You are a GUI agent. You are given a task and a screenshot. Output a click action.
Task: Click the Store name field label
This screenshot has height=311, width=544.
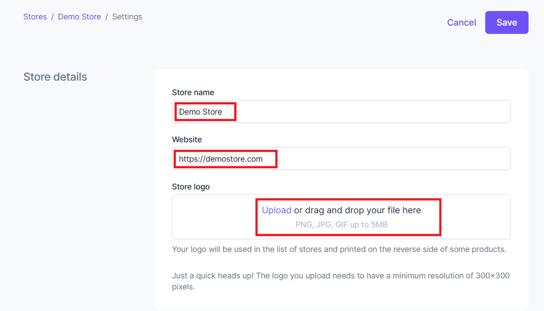[193, 92]
